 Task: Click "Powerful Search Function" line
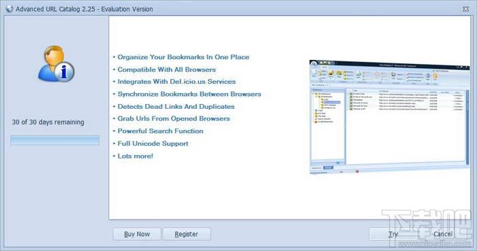pos(160,131)
